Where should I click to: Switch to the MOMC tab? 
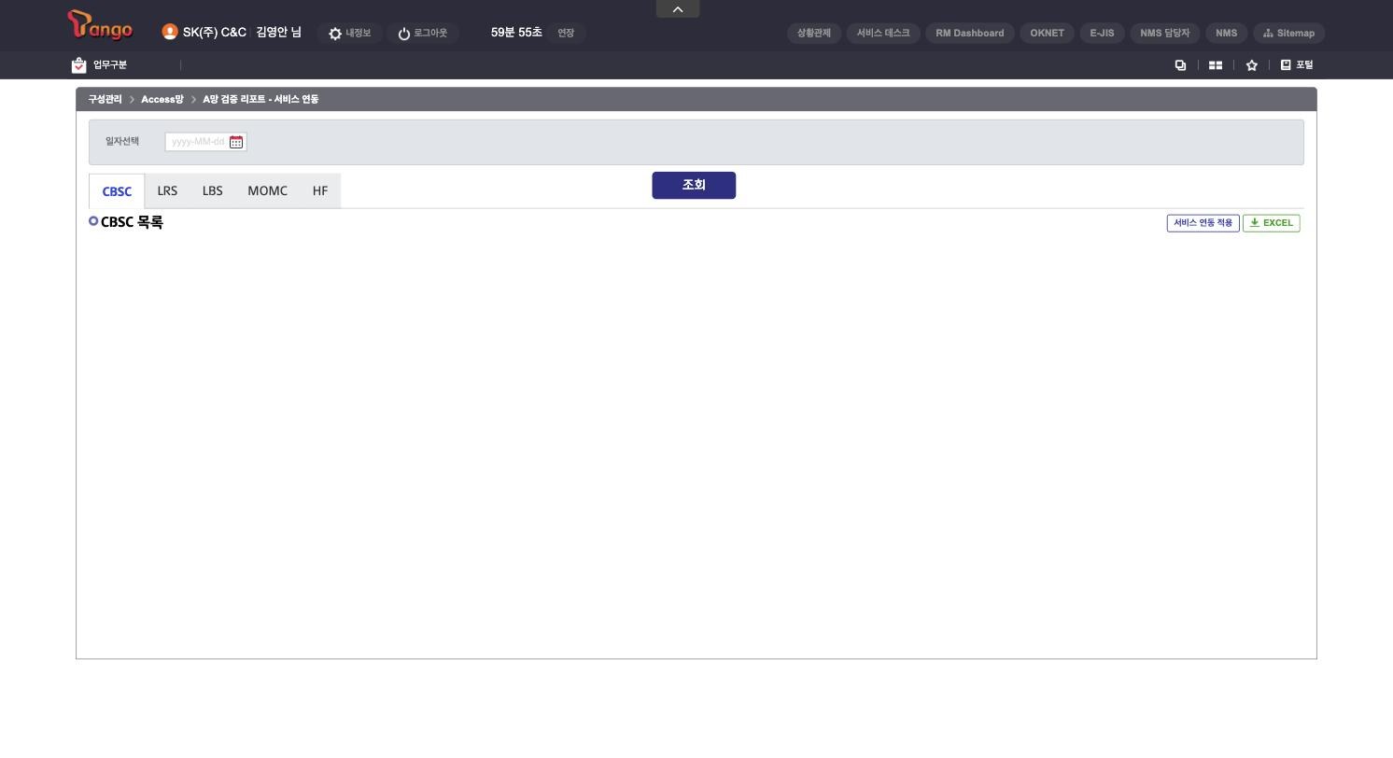pos(268,191)
